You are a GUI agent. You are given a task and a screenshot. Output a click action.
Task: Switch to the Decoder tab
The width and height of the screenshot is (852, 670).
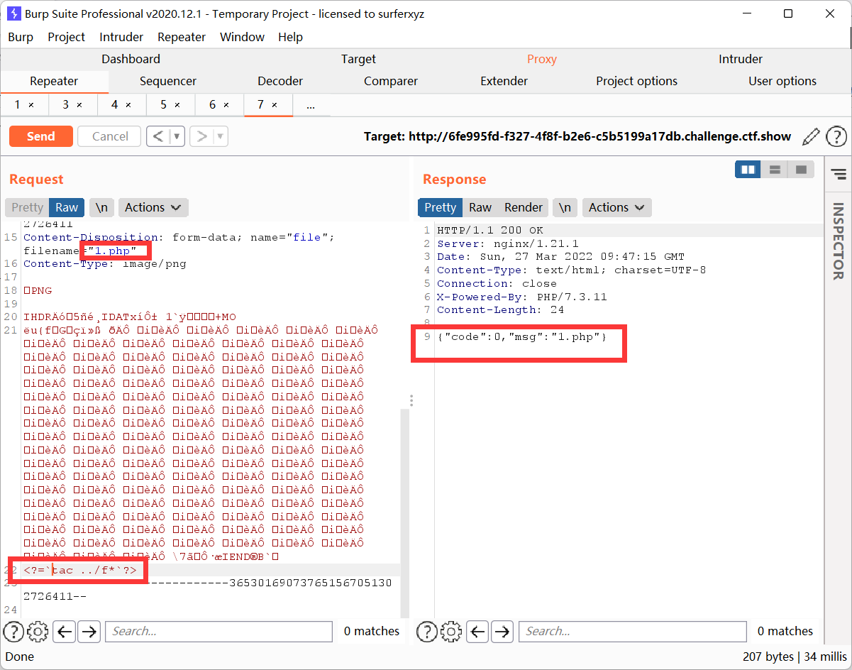[280, 81]
